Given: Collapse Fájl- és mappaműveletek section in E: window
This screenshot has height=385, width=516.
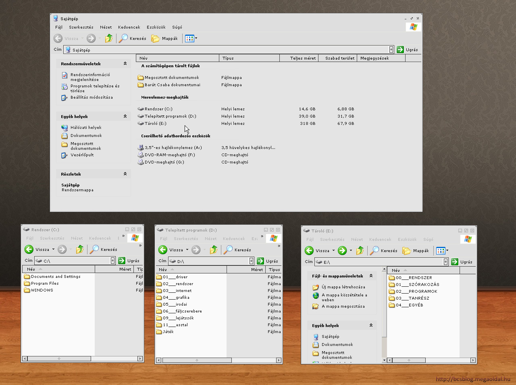Looking at the screenshot, I should [x=371, y=276].
